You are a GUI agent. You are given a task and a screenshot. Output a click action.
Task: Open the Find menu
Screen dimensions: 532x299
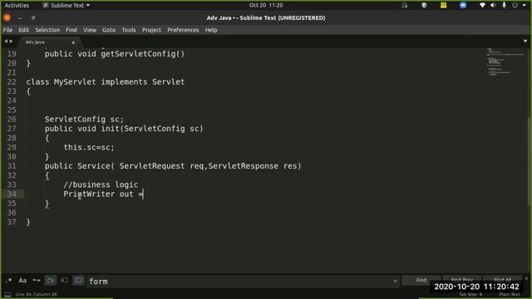click(x=71, y=30)
